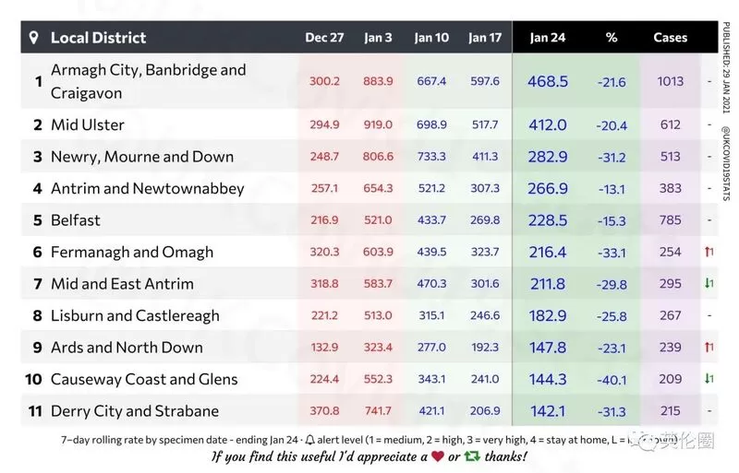739x473 pixels.
Task: Click Newry, Mourne and Down district name
Action: (x=142, y=157)
